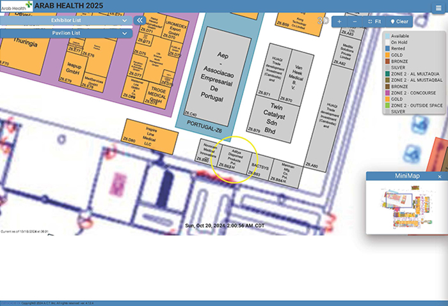Select the Van Heek Medical B.V. booth
Viewport: 448px width, 306px height.
(x=296, y=77)
